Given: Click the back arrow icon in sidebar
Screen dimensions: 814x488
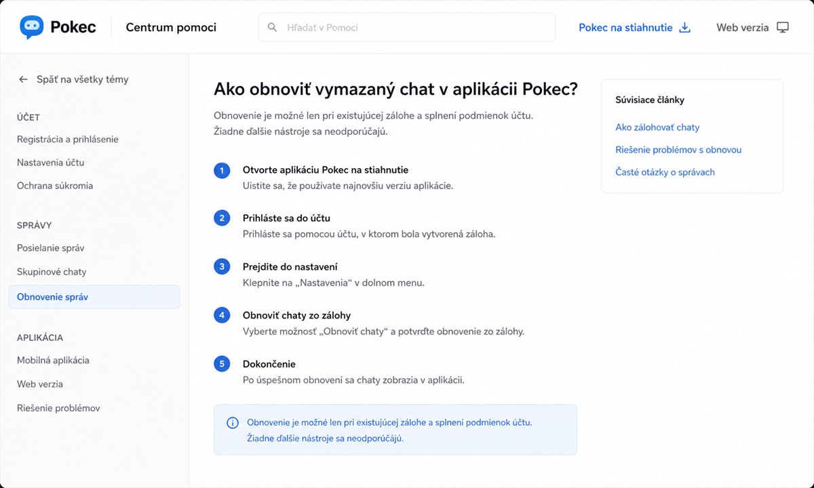Looking at the screenshot, I should click(23, 79).
